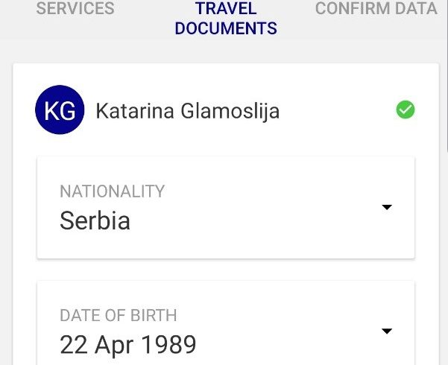The height and width of the screenshot is (365, 448).
Task: Click the green verified checkmark icon
Action: [406, 110]
